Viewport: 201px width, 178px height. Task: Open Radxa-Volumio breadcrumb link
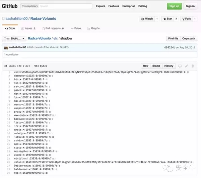pyautogui.click(x=39, y=38)
